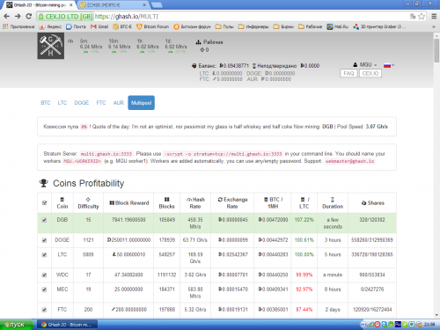Open the Пулы bookmarks folder
Image resolution: width=440 pixels, height=330 pixels.
tap(224, 26)
